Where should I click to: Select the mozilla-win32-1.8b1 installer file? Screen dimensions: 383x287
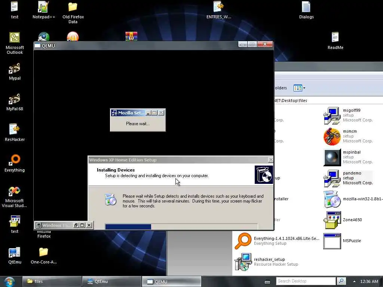pos(353,199)
